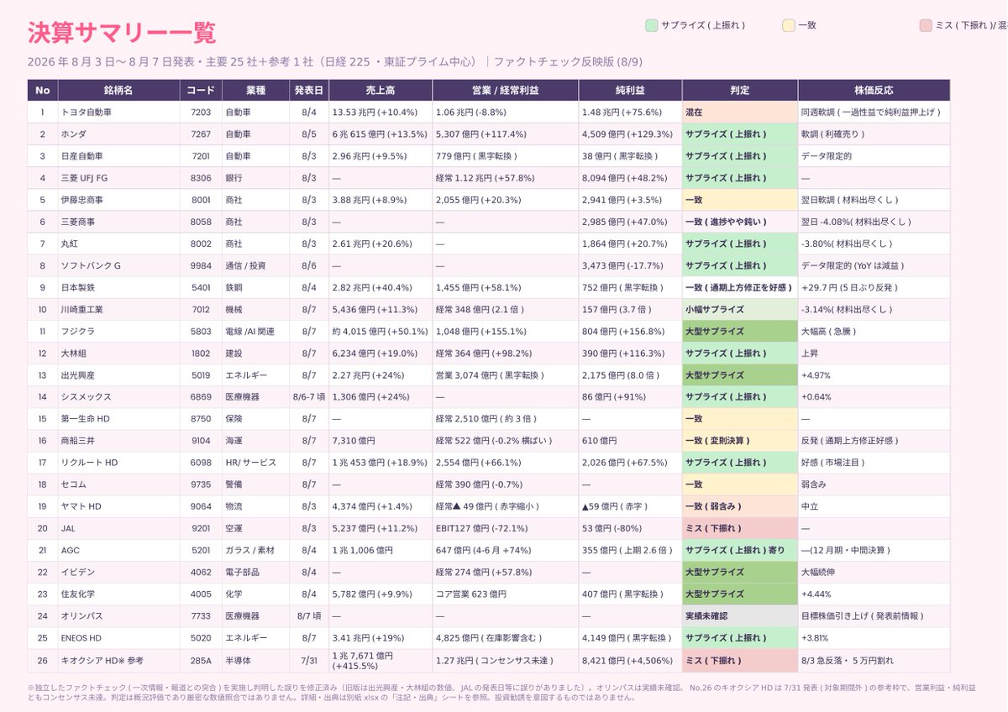Click the オリンパス name cell
This screenshot has height=712, width=1008.
coord(118,615)
